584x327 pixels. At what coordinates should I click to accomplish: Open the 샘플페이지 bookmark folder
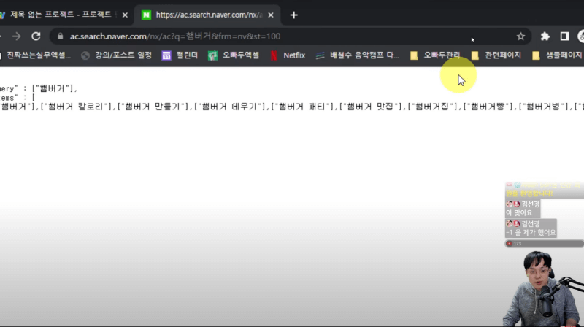coord(557,55)
